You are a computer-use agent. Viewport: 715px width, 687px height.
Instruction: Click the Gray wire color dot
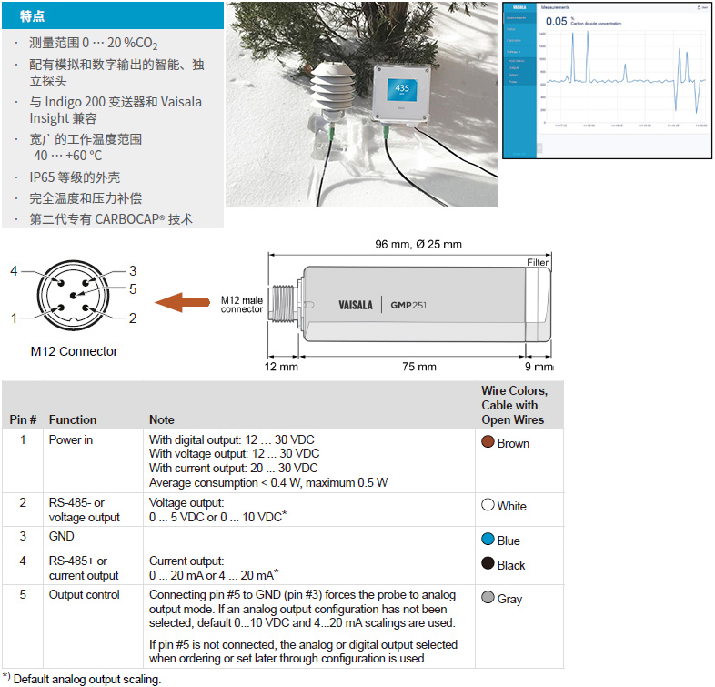(x=488, y=597)
